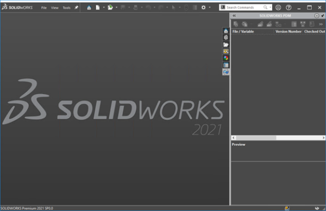Screen dimensions: 326x211
Task: Open the Custom Properties task pane tab
Action: point(226,65)
